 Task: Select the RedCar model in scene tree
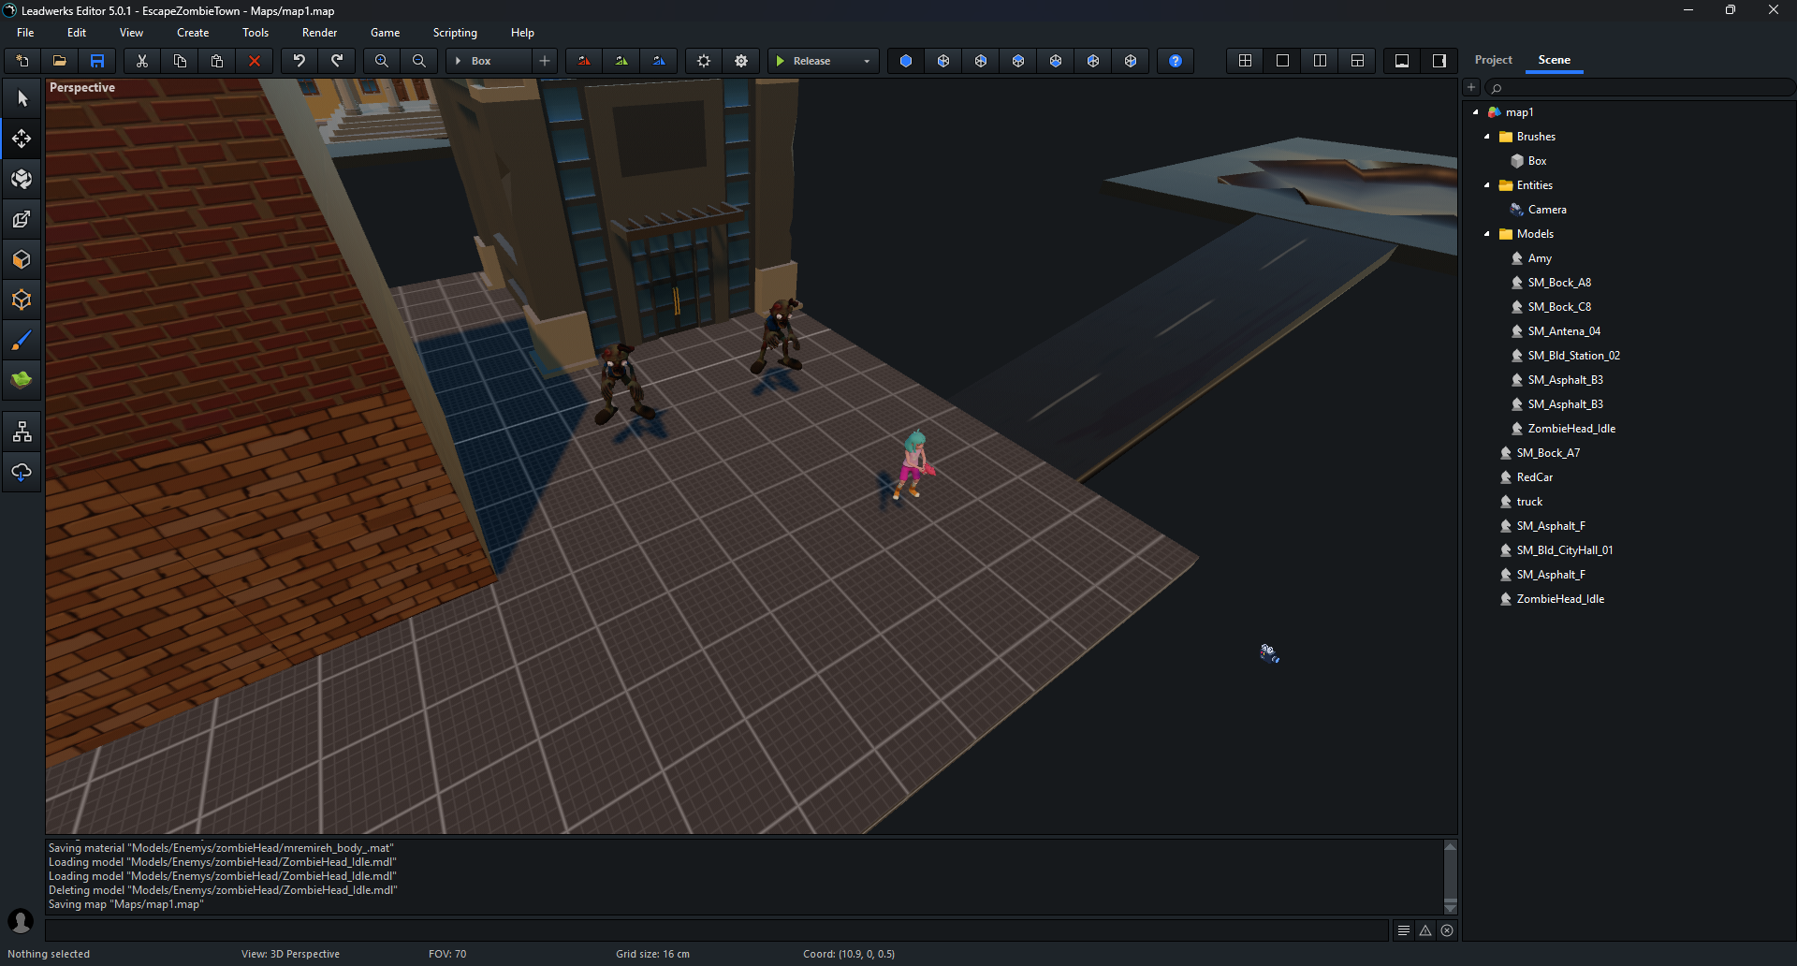click(1534, 477)
